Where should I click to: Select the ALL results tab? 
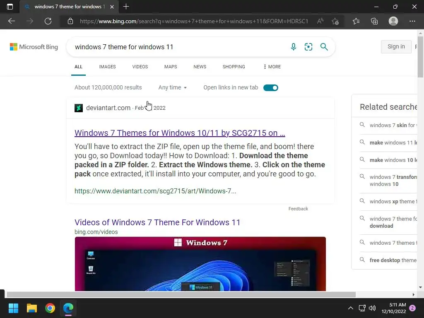[x=78, y=67]
